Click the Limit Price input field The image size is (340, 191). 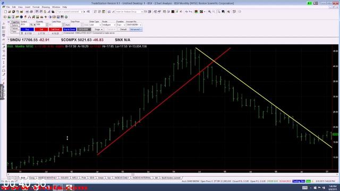coord(57,25)
